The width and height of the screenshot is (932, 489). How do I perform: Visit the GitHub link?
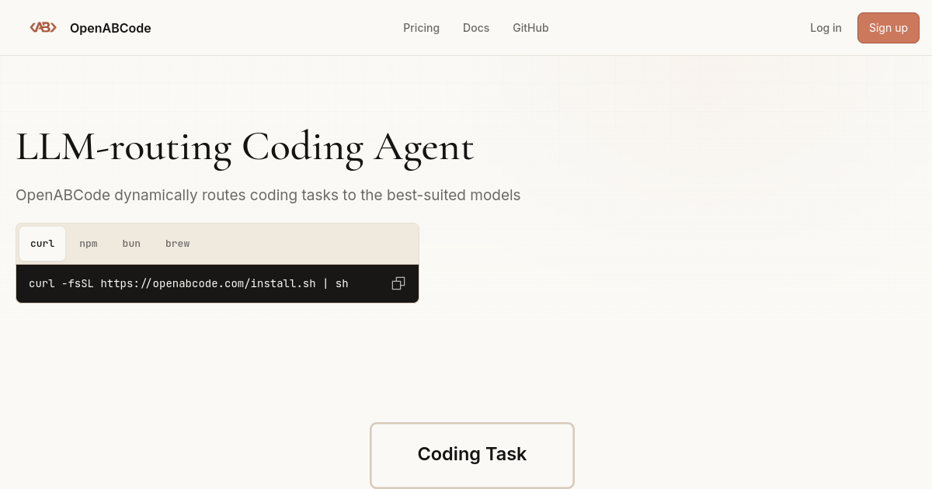(x=530, y=28)
